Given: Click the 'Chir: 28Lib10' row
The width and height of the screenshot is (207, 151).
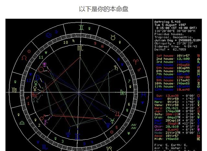Looking at the screenshot, I should tap(177, 127).
